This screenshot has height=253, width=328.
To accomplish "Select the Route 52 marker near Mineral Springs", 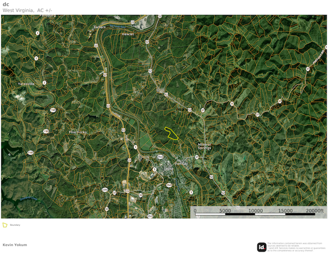I will click(211, 177).
